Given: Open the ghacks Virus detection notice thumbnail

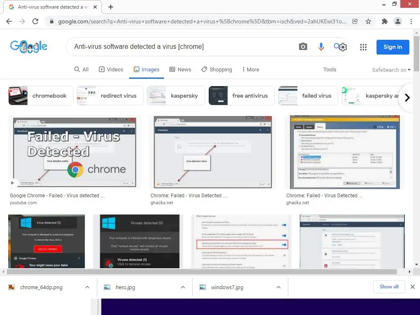Looking at the screenshot, I should click(x=213, y=152).
